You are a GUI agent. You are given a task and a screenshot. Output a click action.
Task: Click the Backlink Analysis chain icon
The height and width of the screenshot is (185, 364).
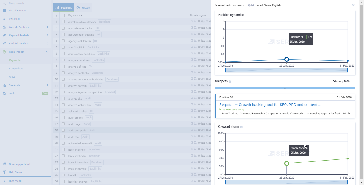(x=4, y=43)
